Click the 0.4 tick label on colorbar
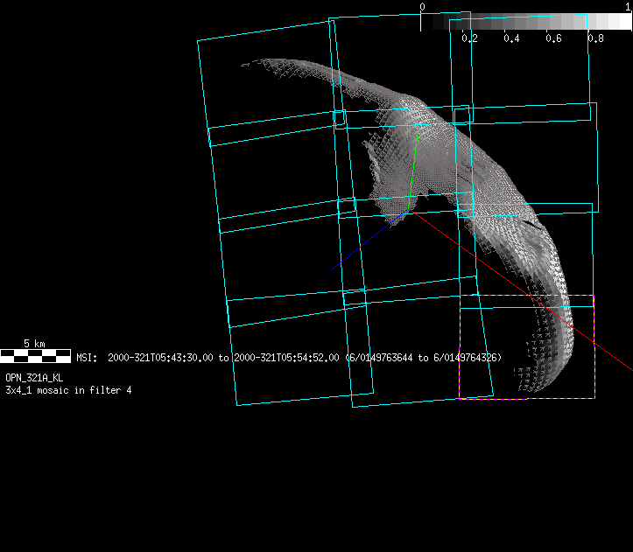Image resolution: width=633 pixels, height=552 pixels. pyautogui.click(x=511, y=38)
